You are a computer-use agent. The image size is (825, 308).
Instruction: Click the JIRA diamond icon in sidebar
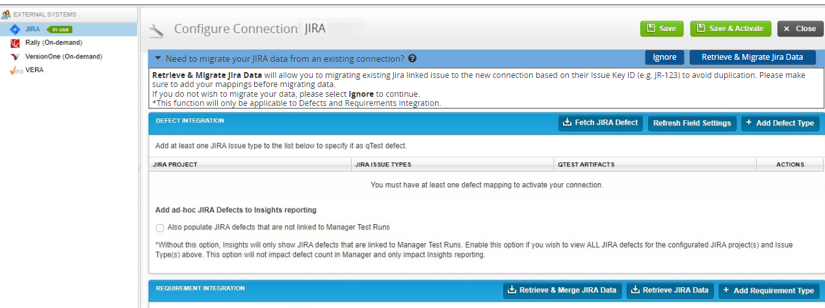coord(15,29)
